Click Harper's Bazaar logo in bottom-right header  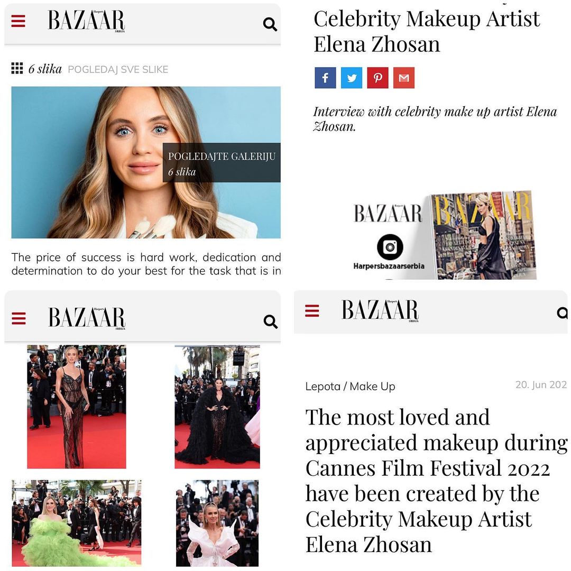pyautogui.click(x=380, y=310)
